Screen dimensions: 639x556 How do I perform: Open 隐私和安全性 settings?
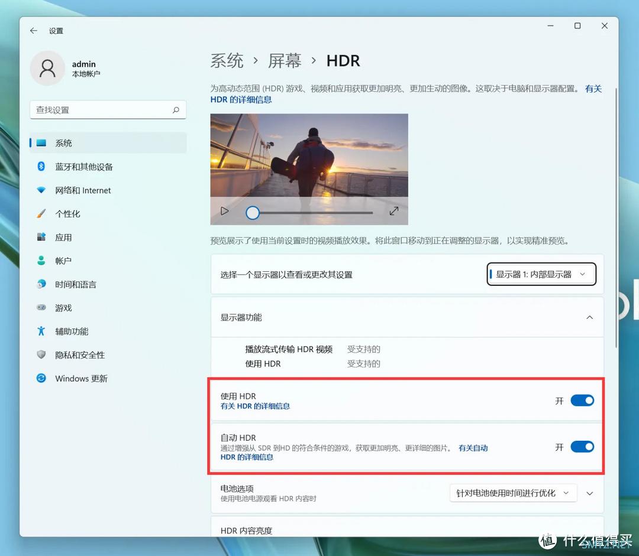(108, 355)
